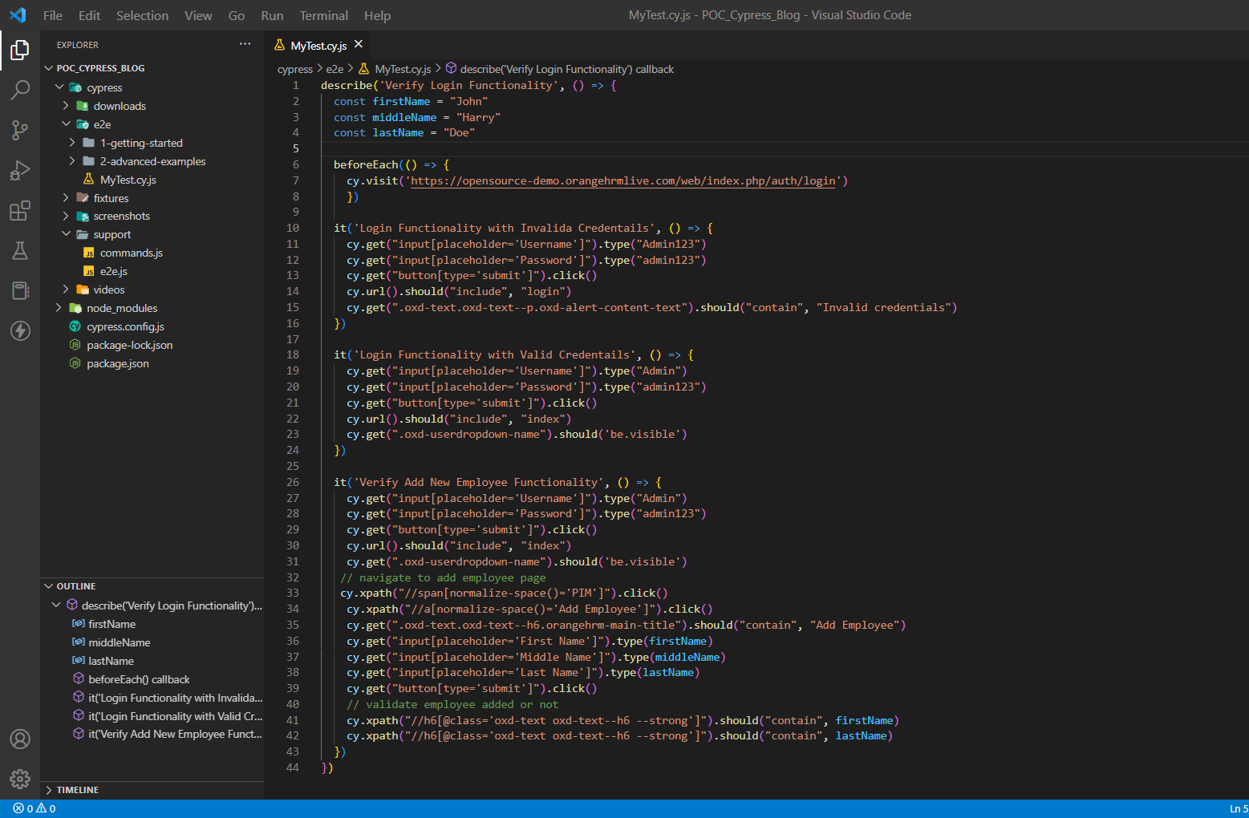Collapse the OUTLINE section
The image size is (1249, 818).
click(49, 586)
